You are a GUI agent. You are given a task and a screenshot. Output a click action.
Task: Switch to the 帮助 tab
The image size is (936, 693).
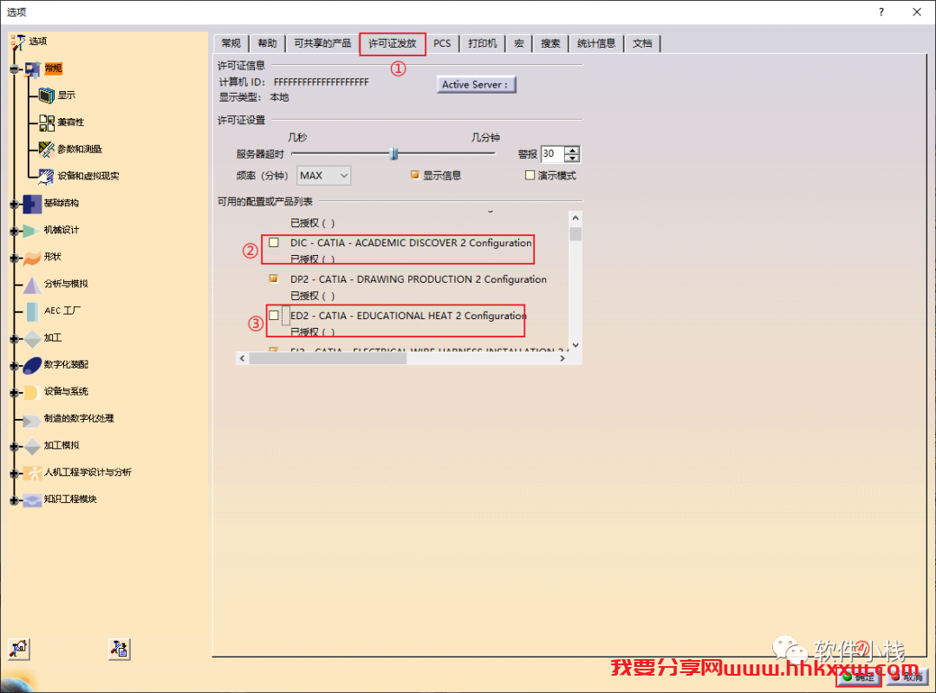(x=268, y=43)
